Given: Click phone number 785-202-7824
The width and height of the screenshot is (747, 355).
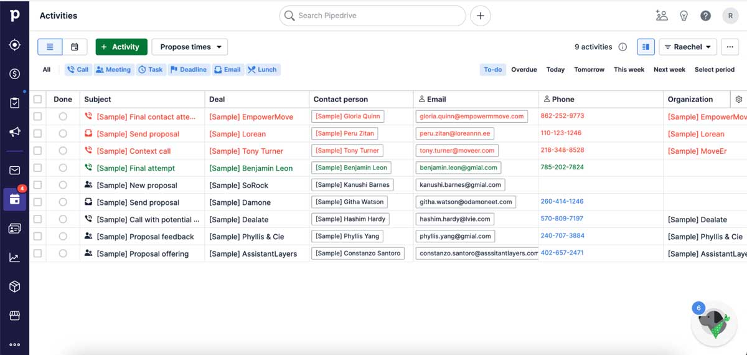Looking at the screenshot, I should pos(562,167).
